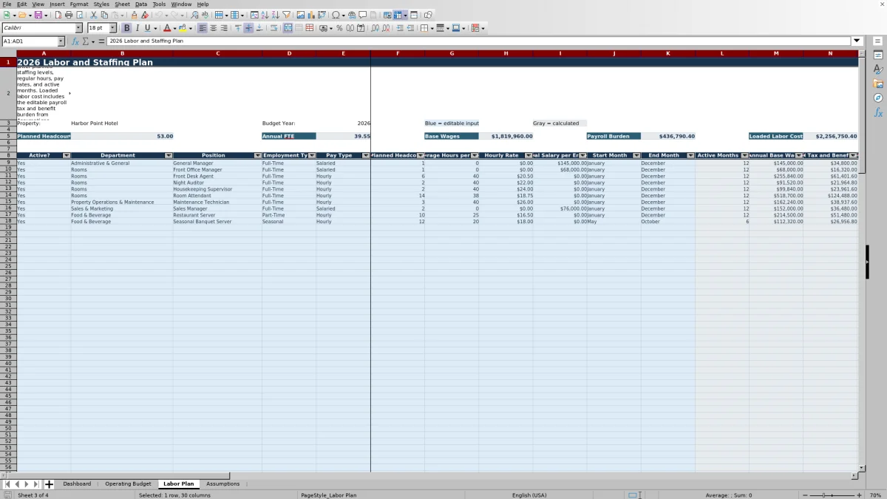Open the End Month column filter dropdown
Viewport: 887px width, 499px height.
coord(691,156)
